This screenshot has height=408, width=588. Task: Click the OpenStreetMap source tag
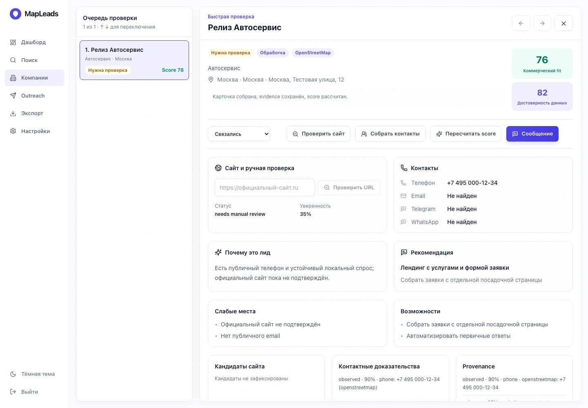click(313, 53)
